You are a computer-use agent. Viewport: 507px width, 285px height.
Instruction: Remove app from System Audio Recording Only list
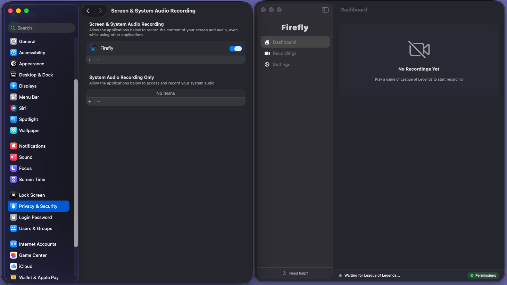[99, 101]
